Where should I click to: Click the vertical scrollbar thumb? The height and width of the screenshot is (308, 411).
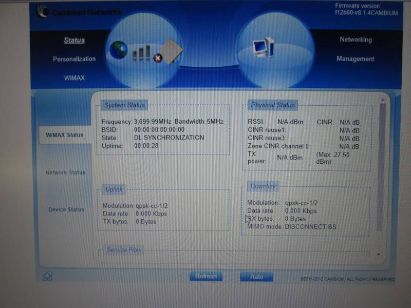coord(382,167)
